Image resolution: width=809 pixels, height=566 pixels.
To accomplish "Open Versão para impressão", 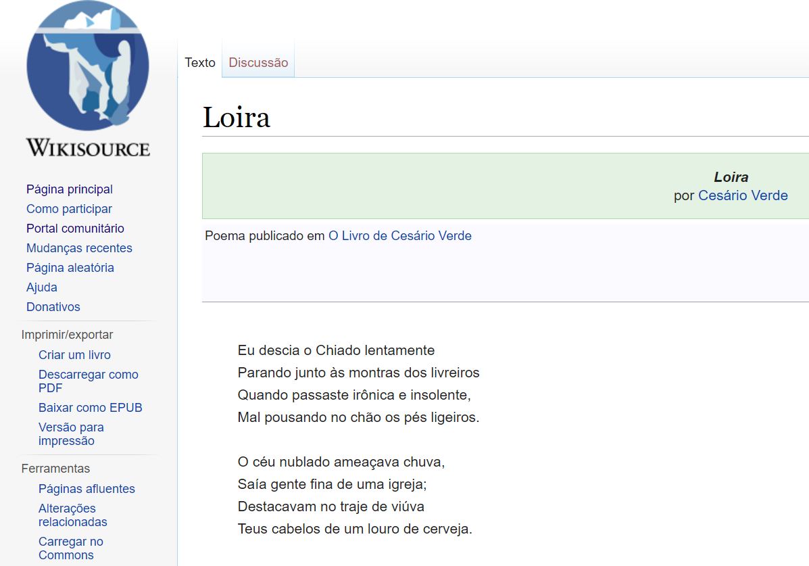I will [71, 433].
